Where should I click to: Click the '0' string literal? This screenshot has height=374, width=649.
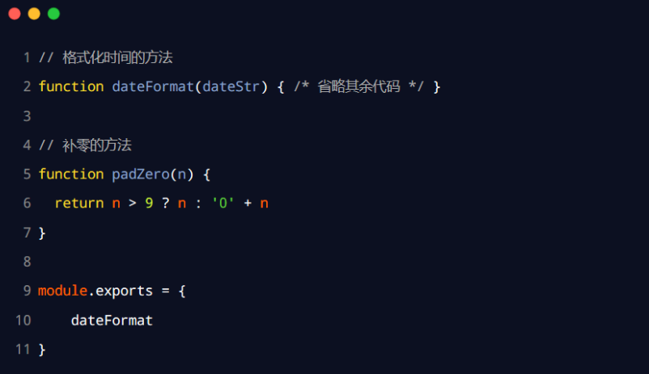click(223, 203)
